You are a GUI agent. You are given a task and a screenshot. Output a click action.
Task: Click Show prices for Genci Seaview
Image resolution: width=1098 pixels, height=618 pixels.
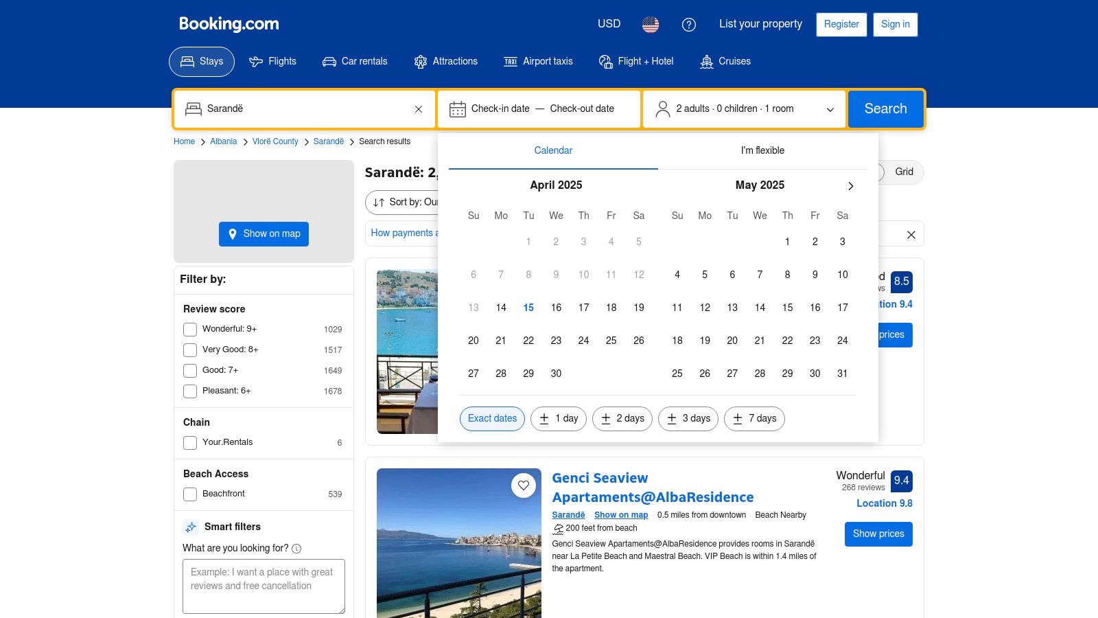(x=878, y=534)
